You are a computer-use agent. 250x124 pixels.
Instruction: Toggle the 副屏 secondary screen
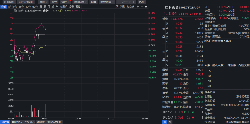tap(94, 2)
